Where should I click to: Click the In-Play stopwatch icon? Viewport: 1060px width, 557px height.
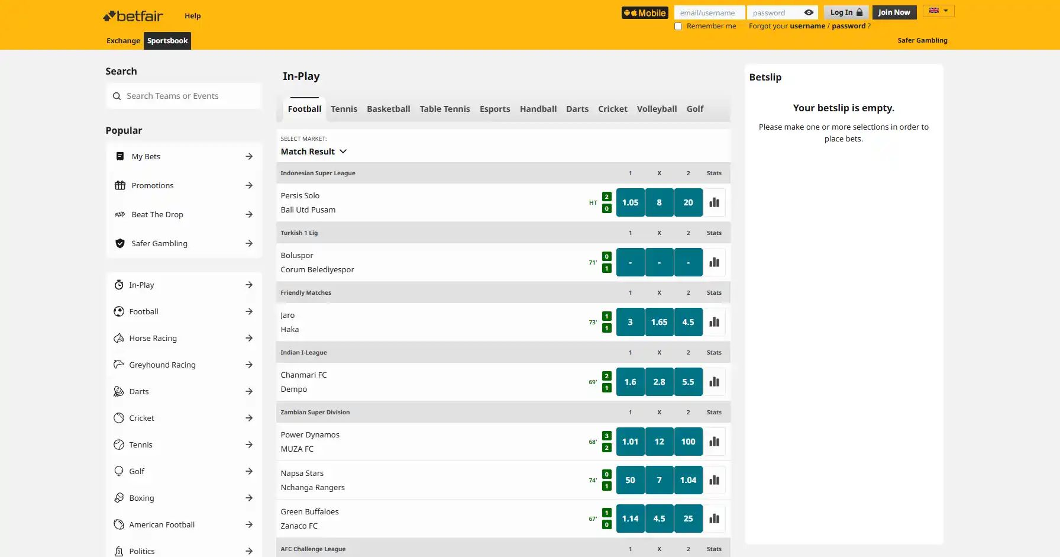click(x=119, y=285)
